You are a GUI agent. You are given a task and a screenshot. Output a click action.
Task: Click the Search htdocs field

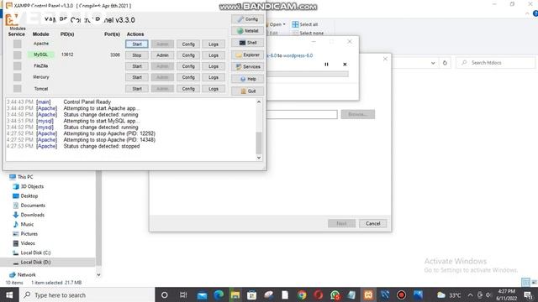[495, 63]
